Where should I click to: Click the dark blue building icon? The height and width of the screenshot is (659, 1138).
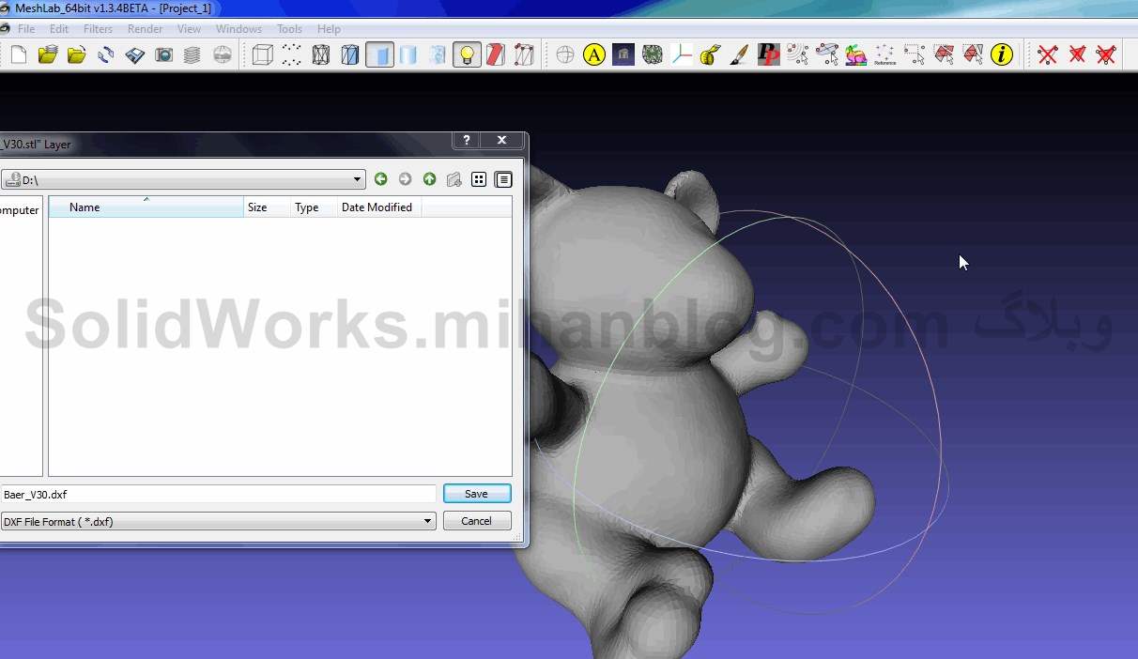pyautogui.click(x=623, y=55)
